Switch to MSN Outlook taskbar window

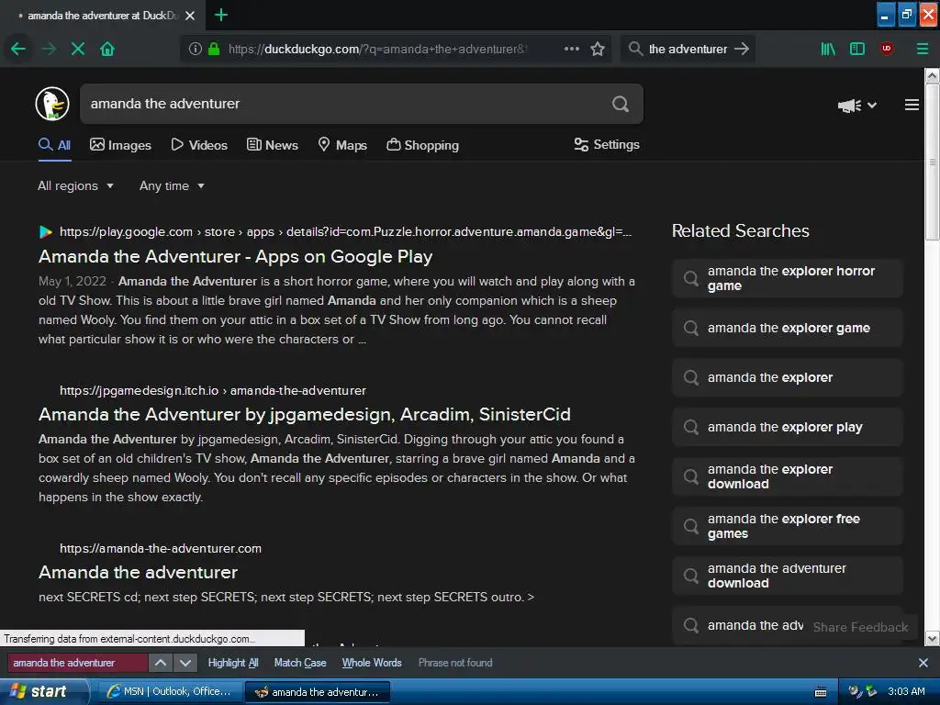point(170,692)
